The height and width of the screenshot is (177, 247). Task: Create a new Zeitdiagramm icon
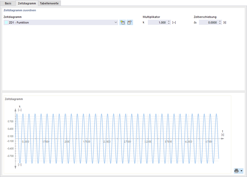coord(123,22)
